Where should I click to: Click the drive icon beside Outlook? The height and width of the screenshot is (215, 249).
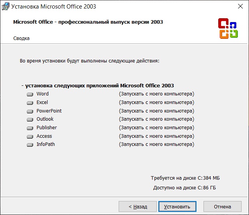tap(30, 120)
